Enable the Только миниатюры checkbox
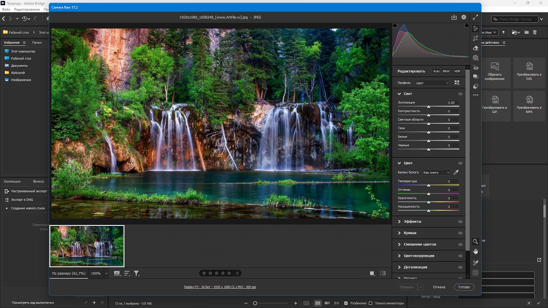This screenshot has width=548, height=308. 371,303
